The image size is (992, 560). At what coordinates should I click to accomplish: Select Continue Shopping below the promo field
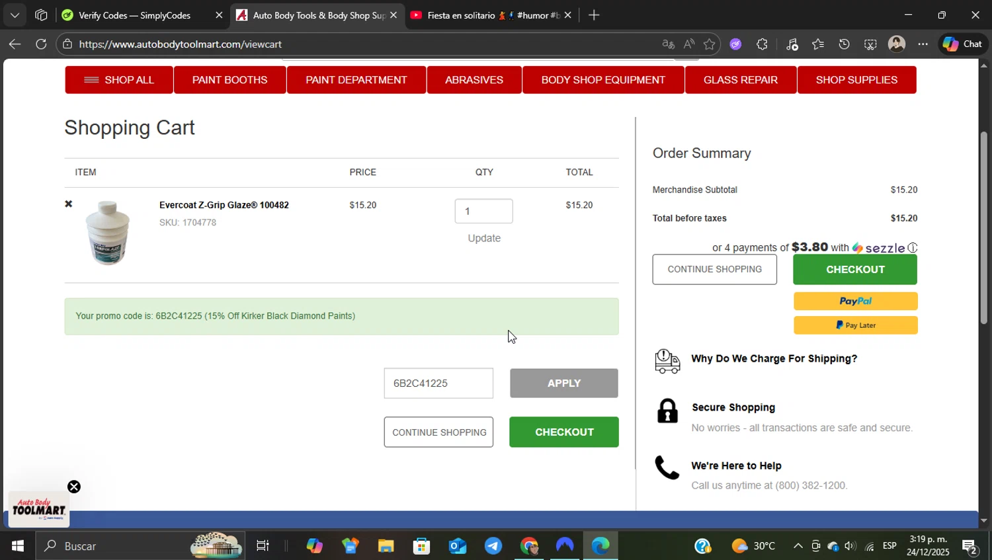click(x=438, y=432)
